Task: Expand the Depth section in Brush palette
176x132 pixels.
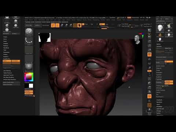Action: coord(5,41)
